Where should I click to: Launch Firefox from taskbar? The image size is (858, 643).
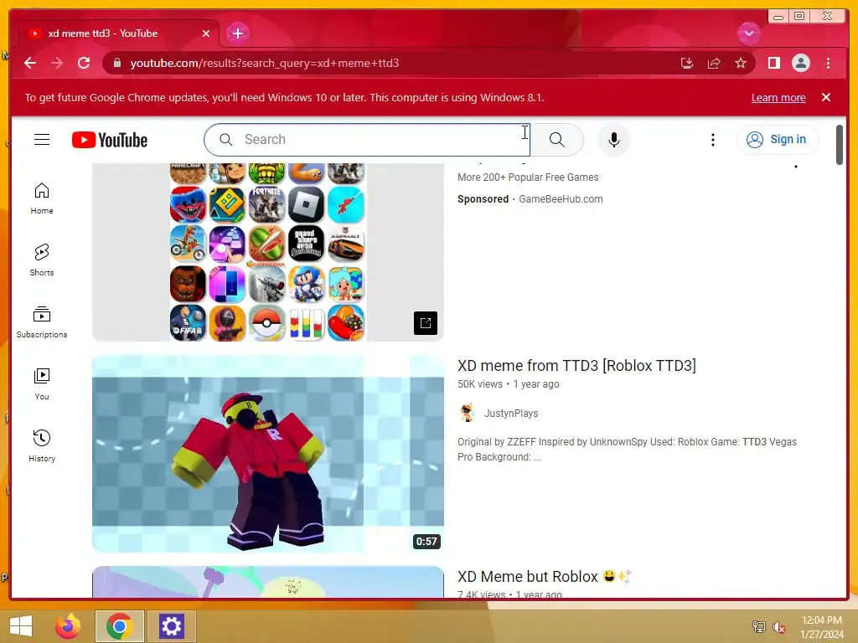(68, 626)
